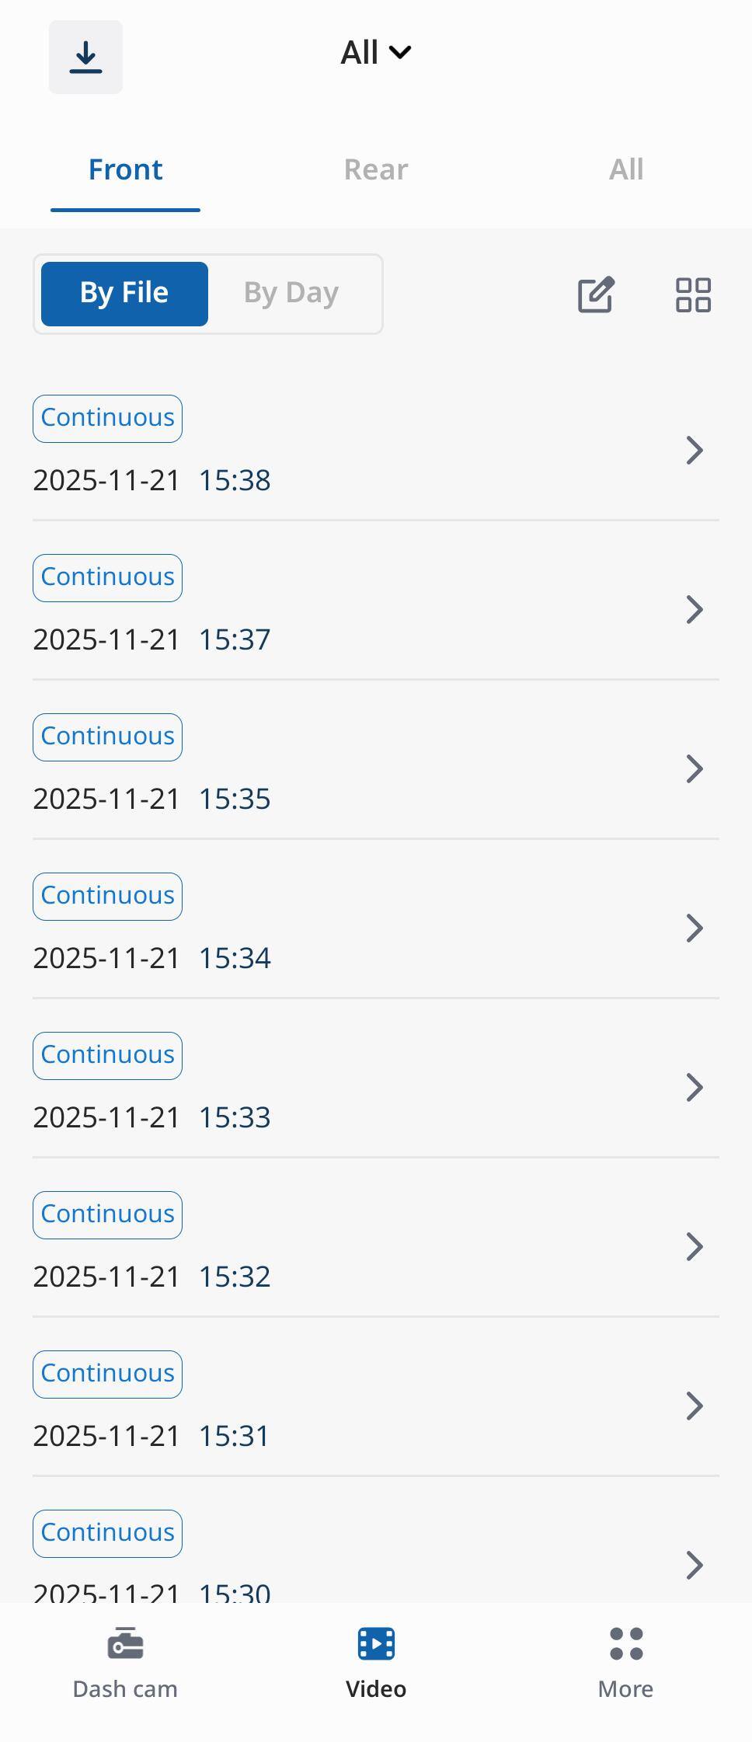
Task: Tap the Video film icon
Action: tap(376, 1643)
